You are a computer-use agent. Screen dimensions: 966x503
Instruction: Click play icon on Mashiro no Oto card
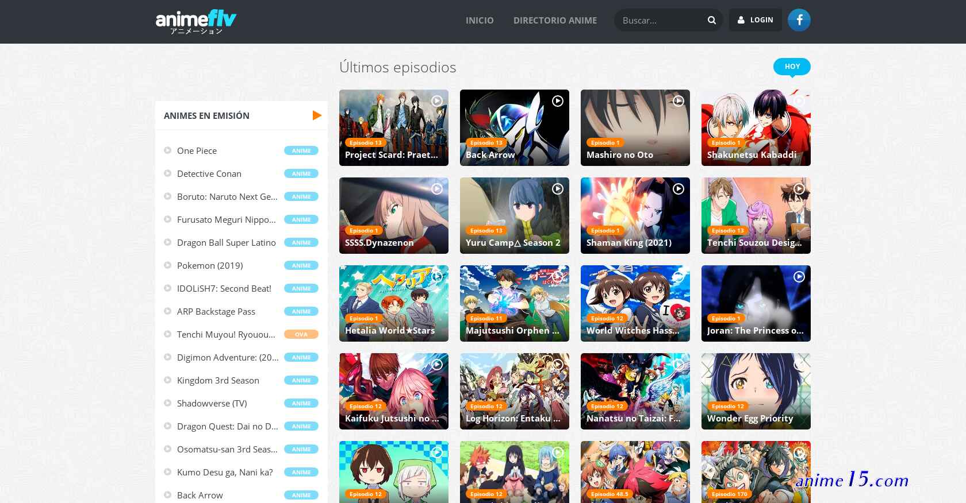(x=678, y=101)
